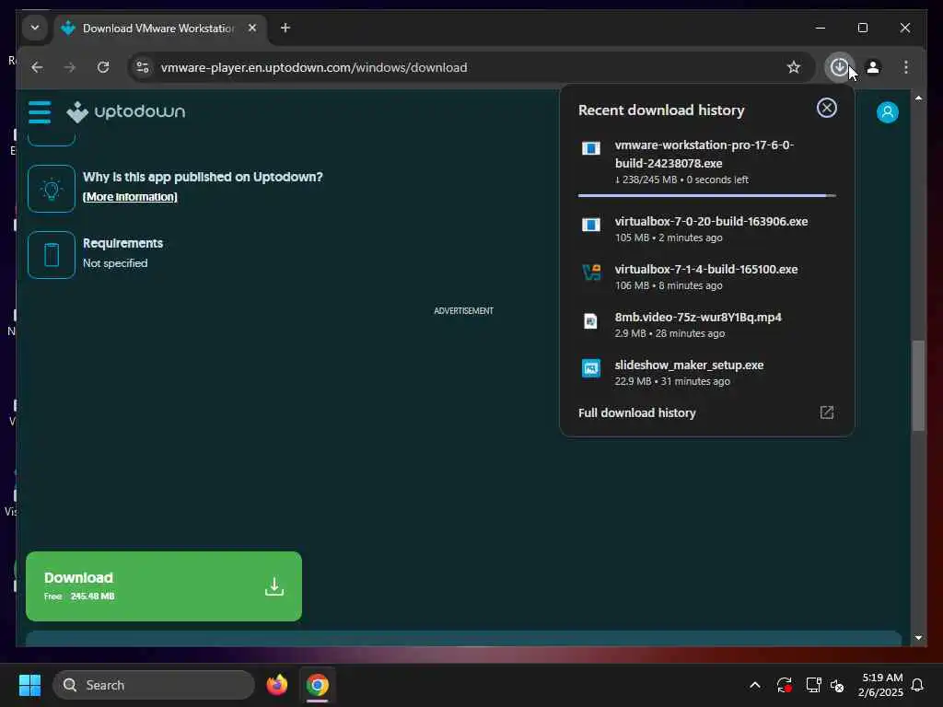Click the green Download button
Viewport: 943px width, 707px height.
coord(164,586)
